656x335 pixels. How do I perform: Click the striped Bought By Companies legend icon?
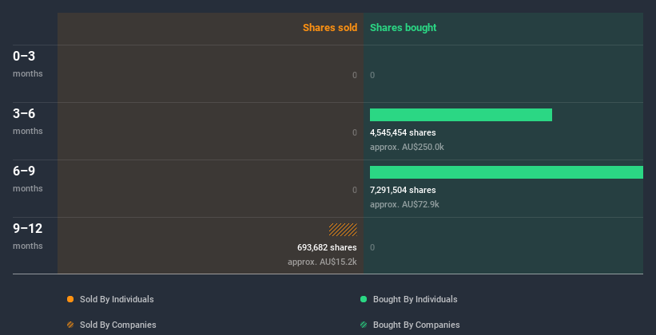(364, 325)
